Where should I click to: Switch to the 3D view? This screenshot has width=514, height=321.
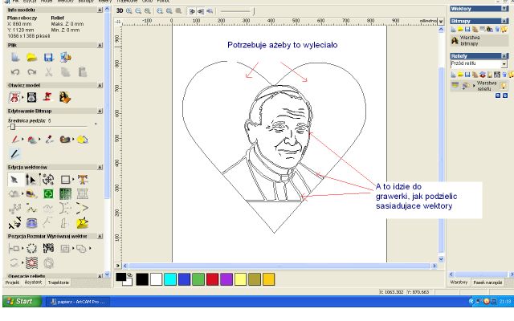(x=120, y=11)
